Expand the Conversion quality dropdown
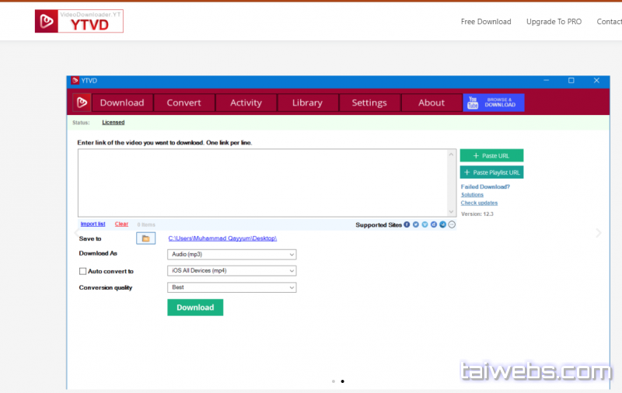Image resolution: width=622 pixels, height=393 pixels. tap(232, 287)
